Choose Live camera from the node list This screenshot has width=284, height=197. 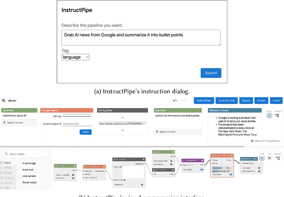29,176
